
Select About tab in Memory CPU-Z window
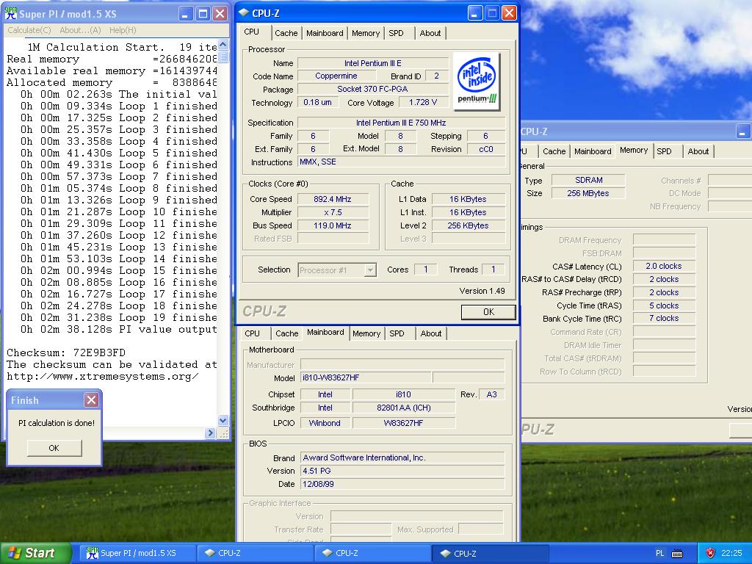(698, 151)
